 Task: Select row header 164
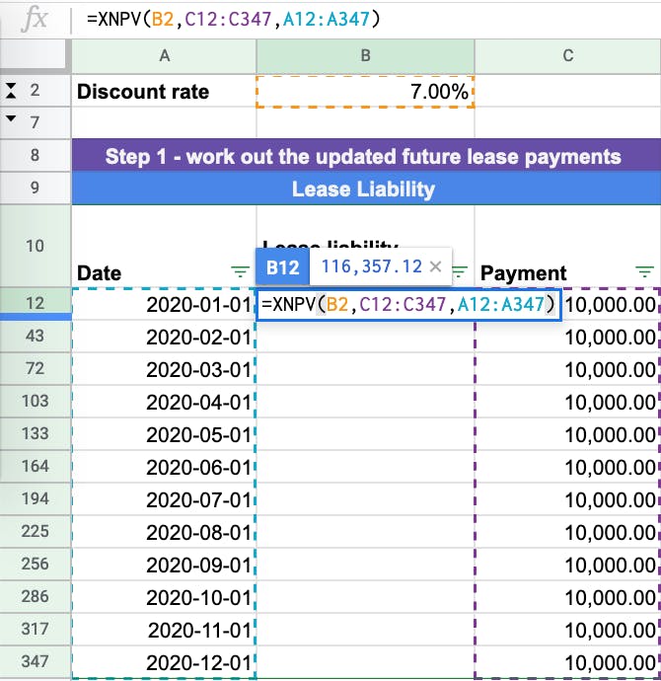[x=36, y=466]
